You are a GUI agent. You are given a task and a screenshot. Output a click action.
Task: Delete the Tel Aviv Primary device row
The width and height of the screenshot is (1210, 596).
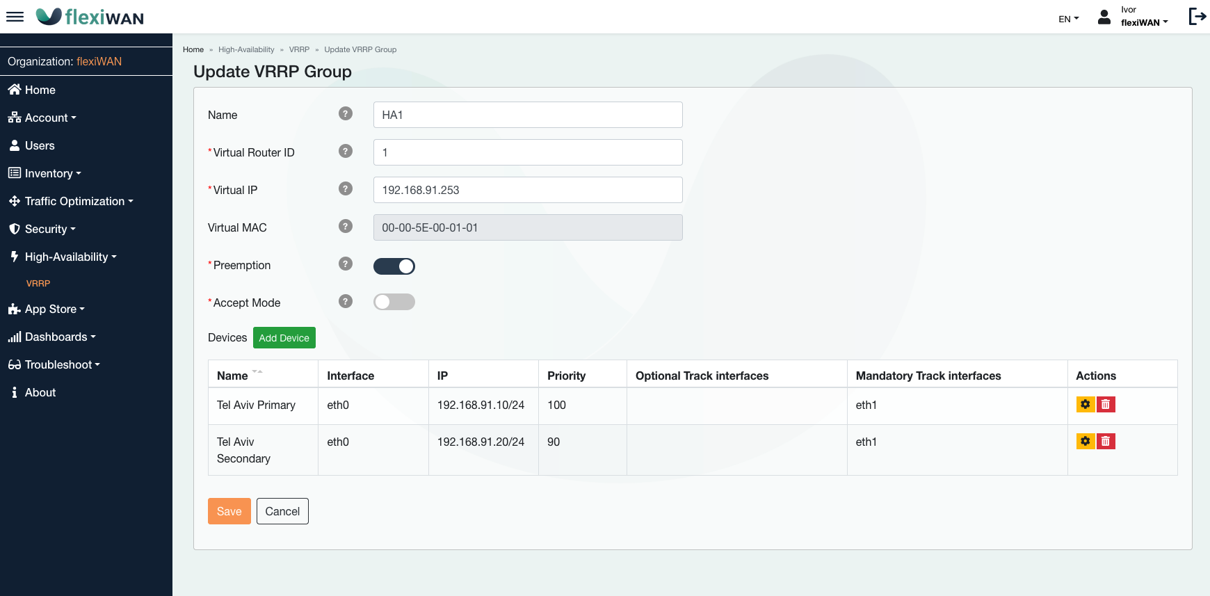1106,404
